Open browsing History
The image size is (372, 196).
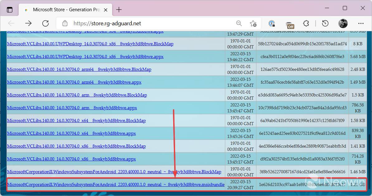coord(325,23)
